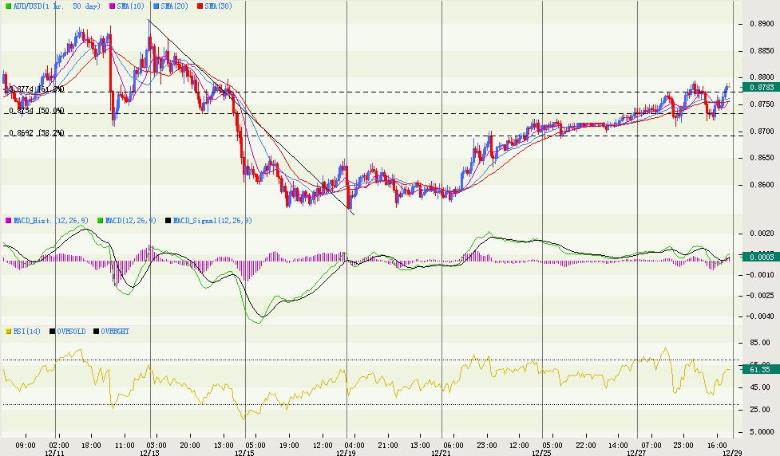The width and height of the screenshot is (780, 456).
Task: Click the 09:00 time axis label
Action: point(26,445)
